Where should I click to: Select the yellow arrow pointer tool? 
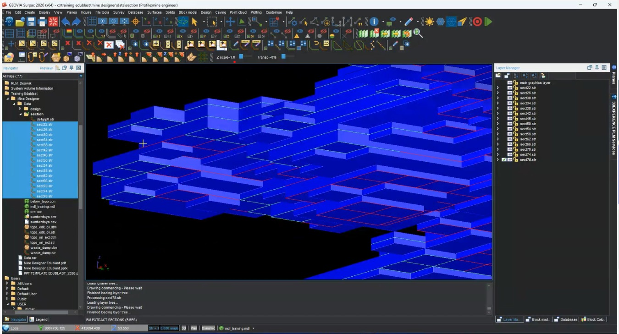194,22
